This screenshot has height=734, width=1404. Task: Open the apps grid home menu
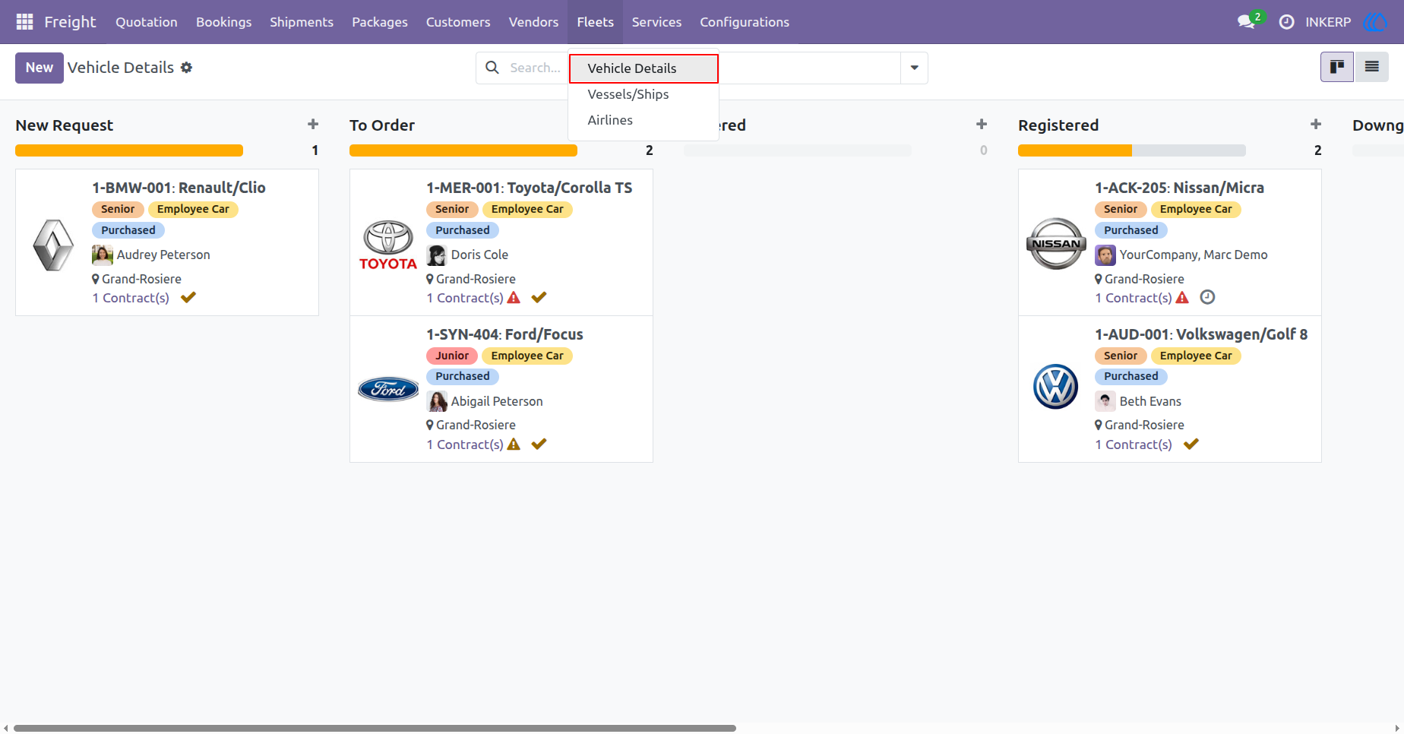[x=24, y=22]
